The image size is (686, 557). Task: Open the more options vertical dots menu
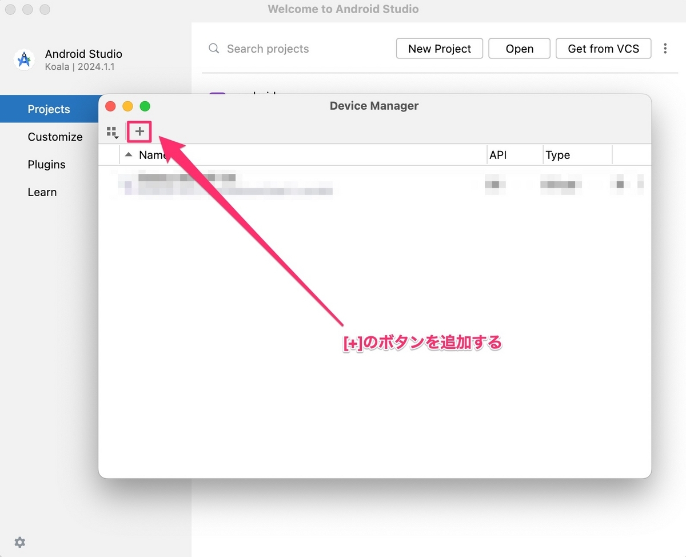pyautogui.click(x=665, y=49)
